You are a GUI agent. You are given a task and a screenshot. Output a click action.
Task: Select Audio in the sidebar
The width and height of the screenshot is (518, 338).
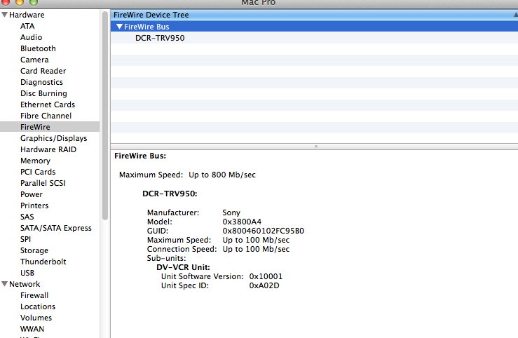click(x=31, y=37)
